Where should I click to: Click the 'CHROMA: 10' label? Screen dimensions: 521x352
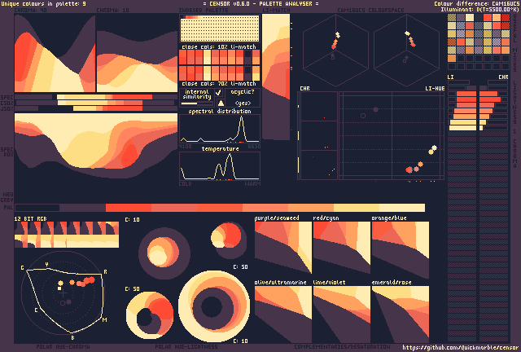[112, 11]
